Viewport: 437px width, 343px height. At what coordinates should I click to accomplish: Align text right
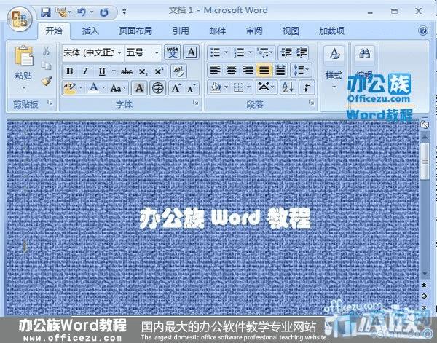[248, 70]
